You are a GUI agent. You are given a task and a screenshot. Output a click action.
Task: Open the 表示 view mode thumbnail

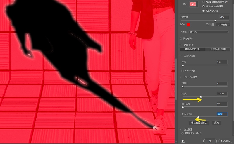point(193,4)
